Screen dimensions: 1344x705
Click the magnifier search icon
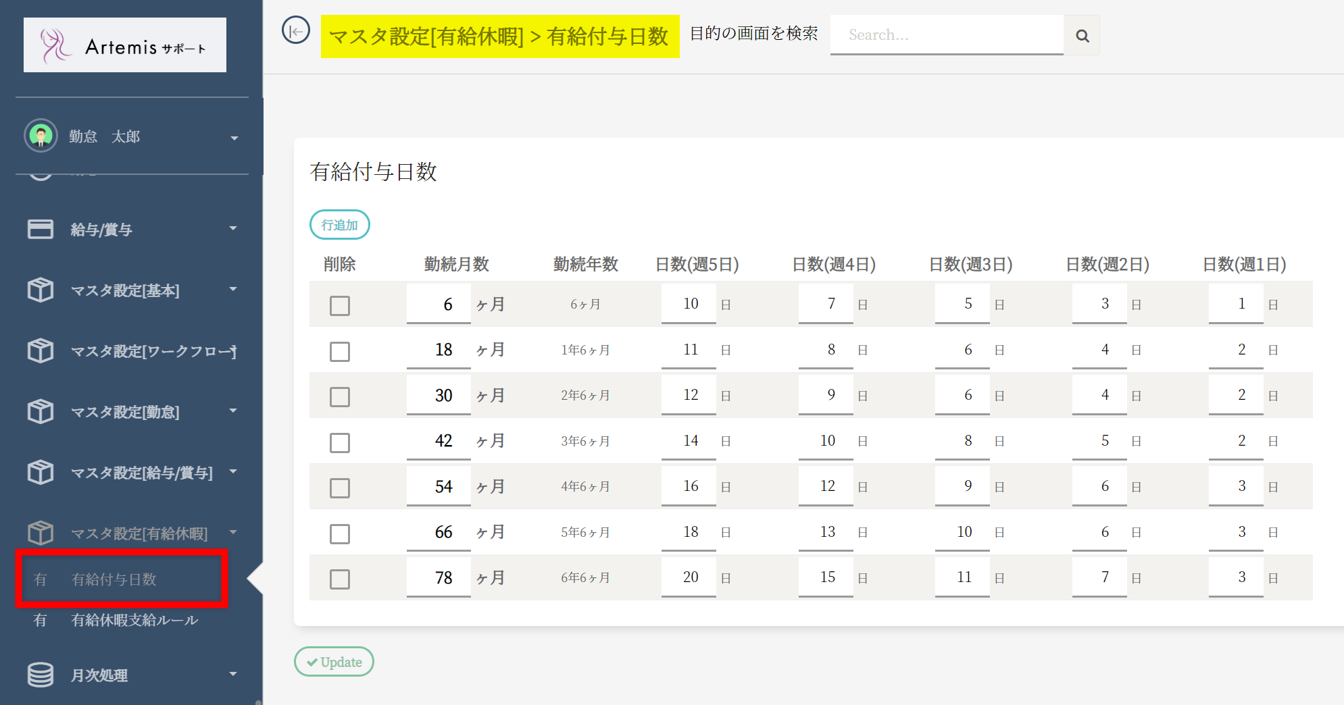click(x=1082, y=36)
